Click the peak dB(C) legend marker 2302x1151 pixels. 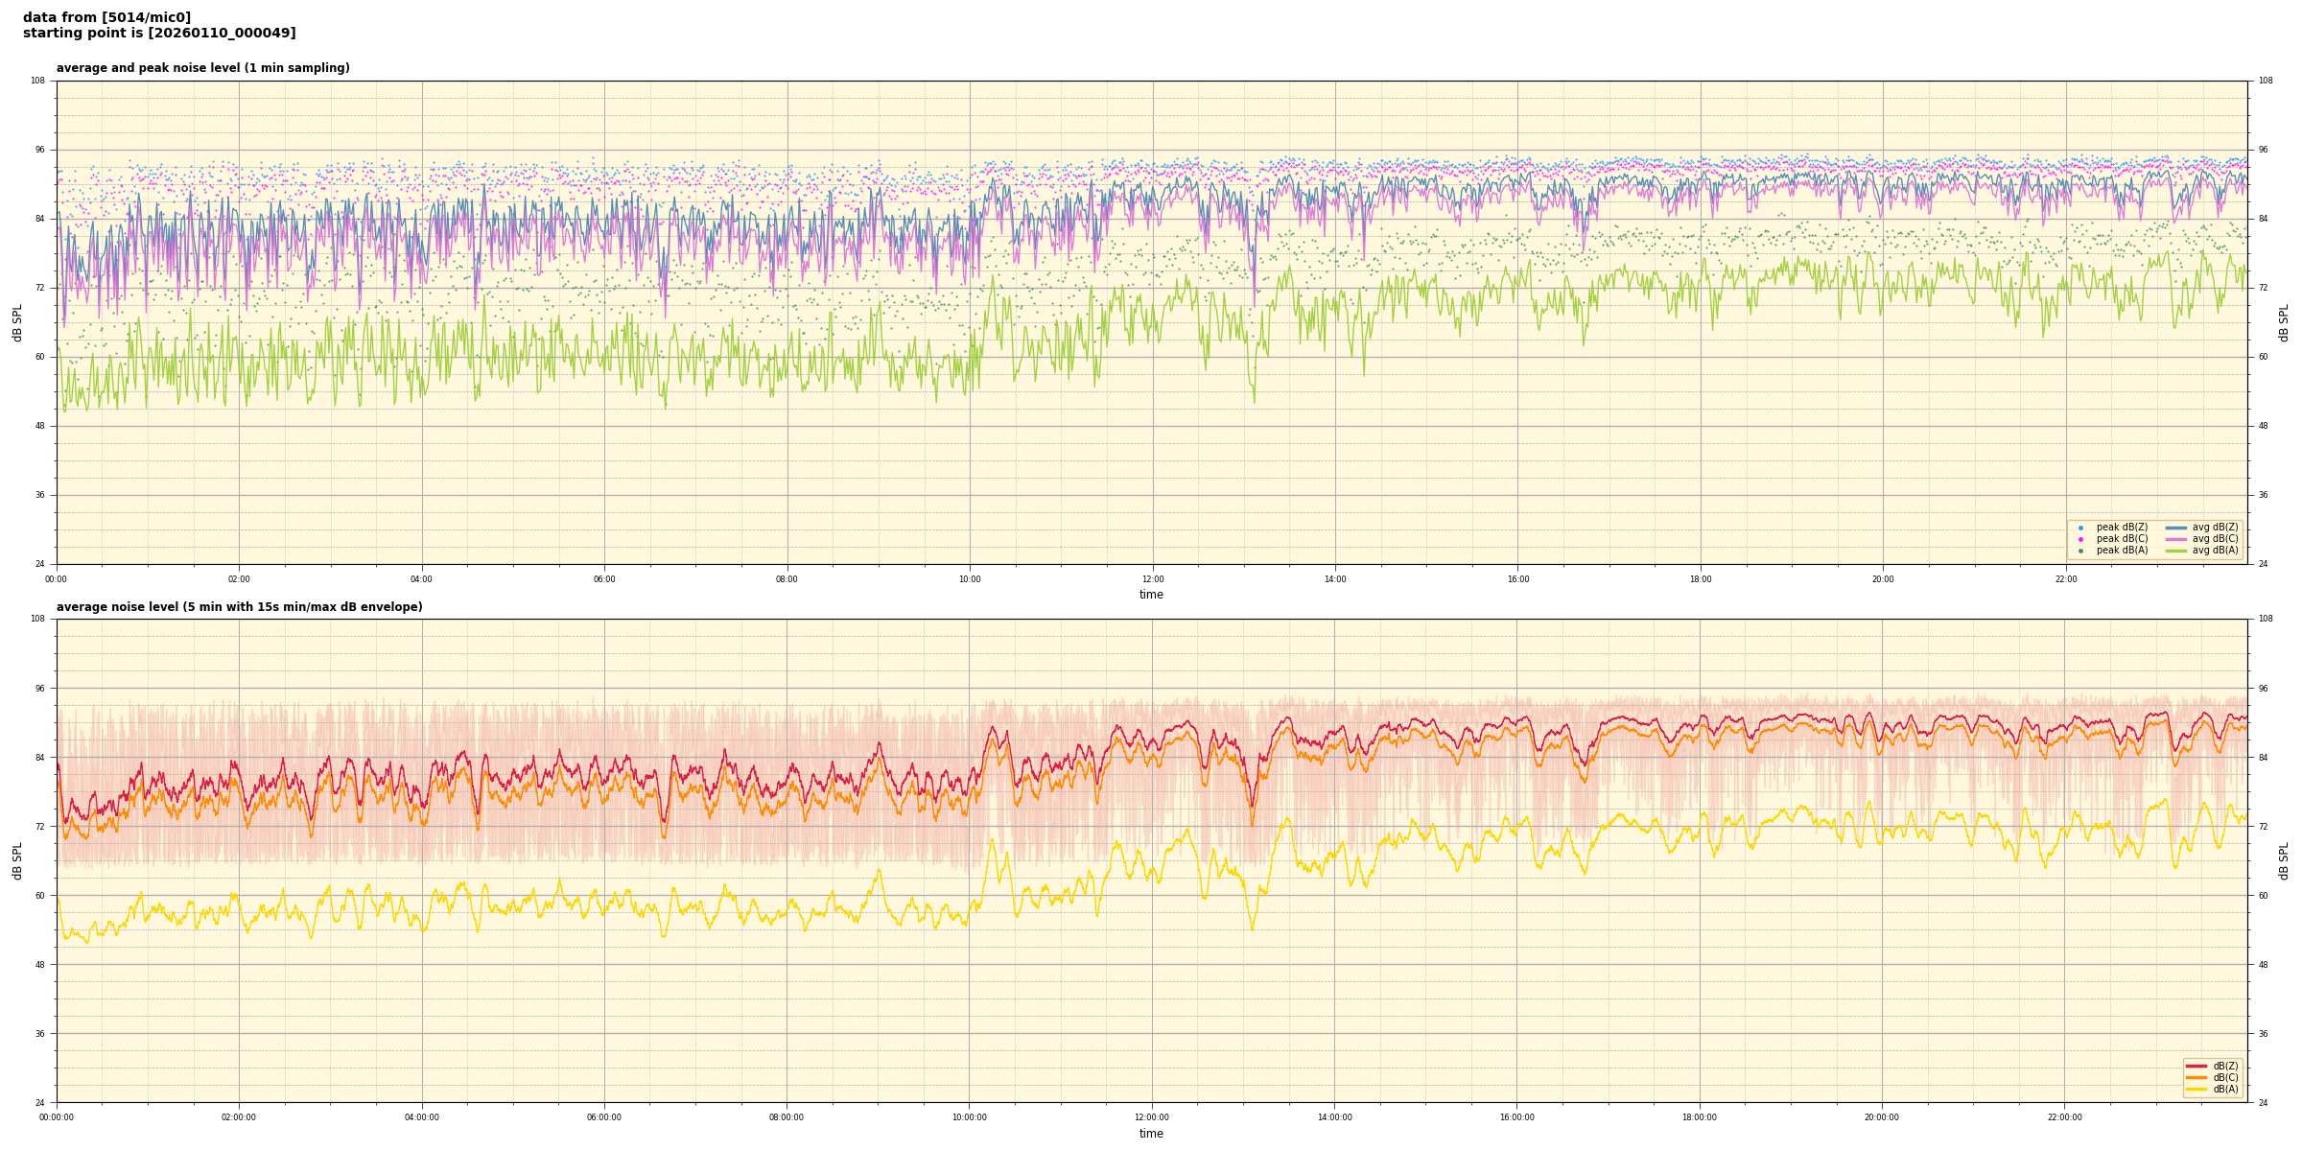point(2080,539)
